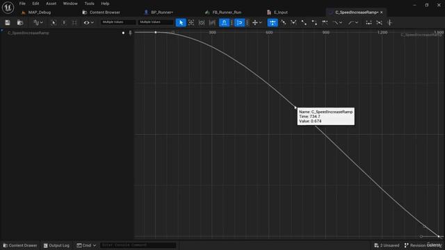Screen dimensions: 445x250
Task: Switch to the FB_Runner_Run tab
Action: point(227,12)
